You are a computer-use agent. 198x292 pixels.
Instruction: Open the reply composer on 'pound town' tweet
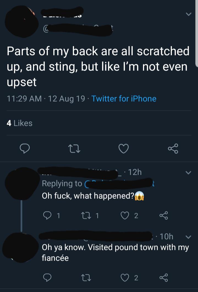click(47, 278)
